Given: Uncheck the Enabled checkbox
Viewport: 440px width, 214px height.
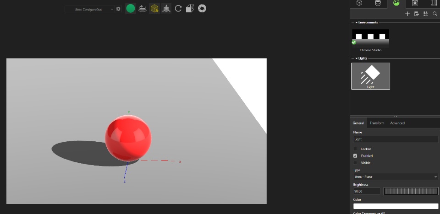Looking at the screenshot, I should pos(355,156).
